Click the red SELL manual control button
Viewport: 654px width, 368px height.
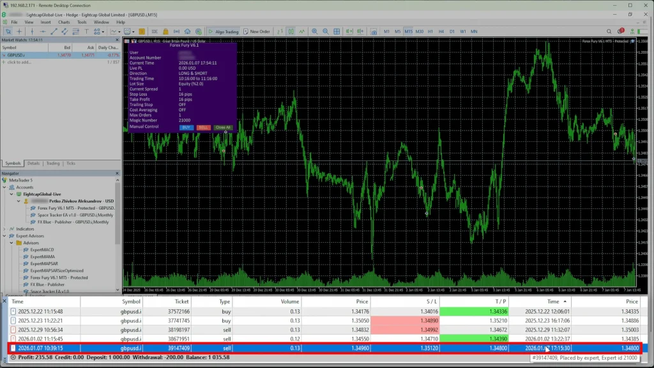203,127
